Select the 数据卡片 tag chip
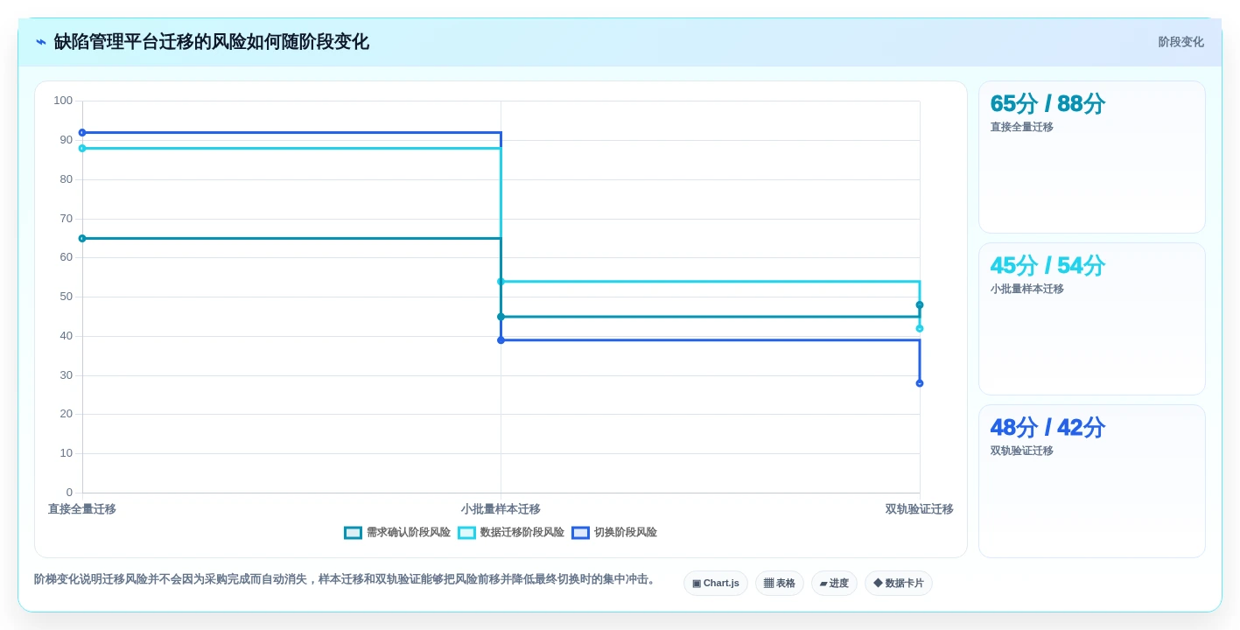Screen dimensions: 1240x630 898,583
